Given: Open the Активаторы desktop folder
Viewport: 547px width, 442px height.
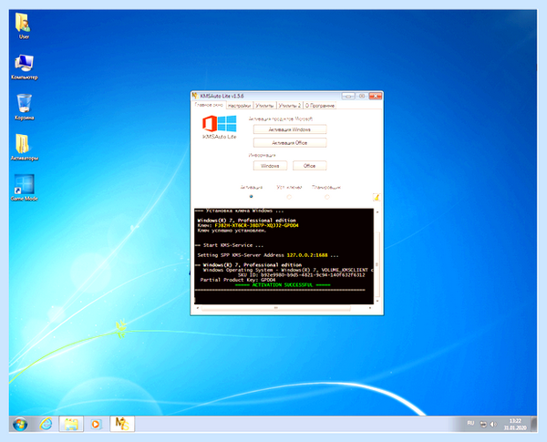Looking at the screenshot, I should pyautogui.click(x=24, y=148).
